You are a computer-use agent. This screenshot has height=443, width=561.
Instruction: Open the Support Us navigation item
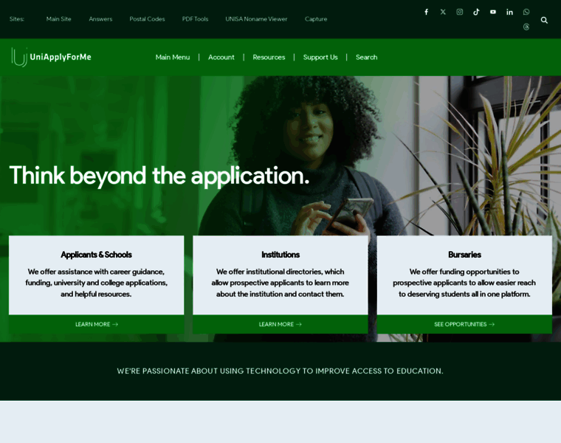[x=320, y=58]
